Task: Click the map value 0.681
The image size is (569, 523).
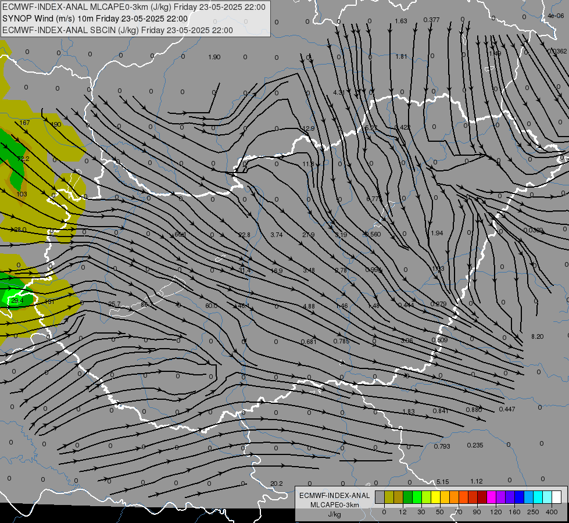Action: (309, 342)
